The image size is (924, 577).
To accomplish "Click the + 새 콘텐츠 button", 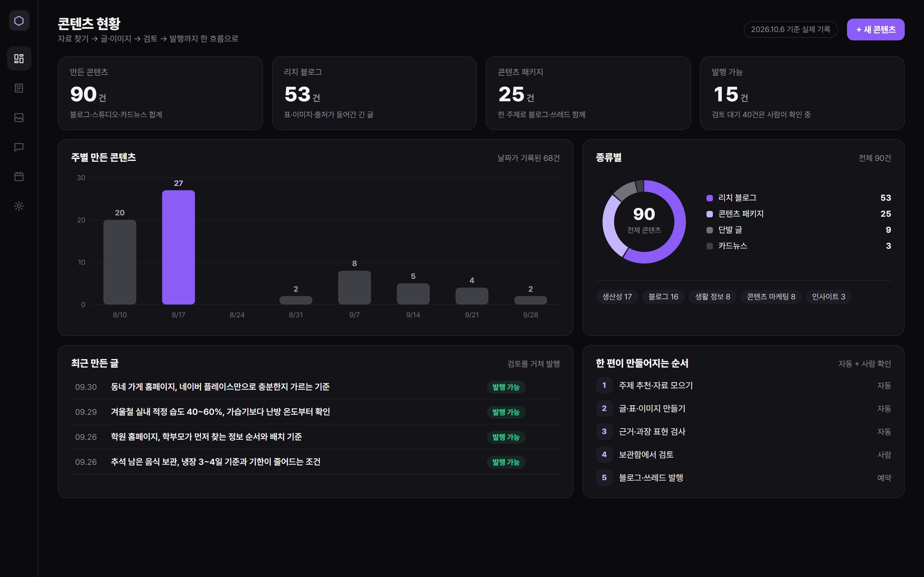I will pyautogui.click(x=875, y=29).
